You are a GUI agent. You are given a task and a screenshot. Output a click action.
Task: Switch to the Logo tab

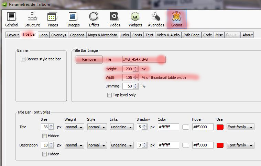tap(43, 35)
